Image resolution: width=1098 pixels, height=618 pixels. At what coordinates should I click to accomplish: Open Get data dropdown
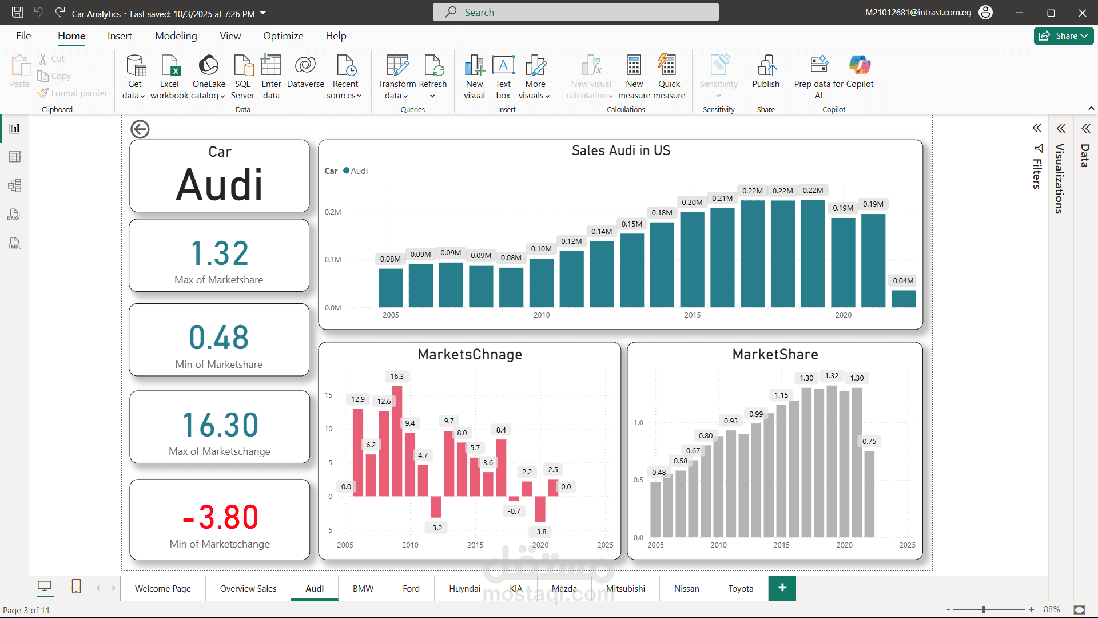pyautogui.click(x=134, y=77)
